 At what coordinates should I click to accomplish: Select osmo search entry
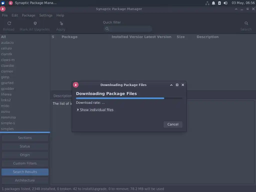tap(5, 112)
